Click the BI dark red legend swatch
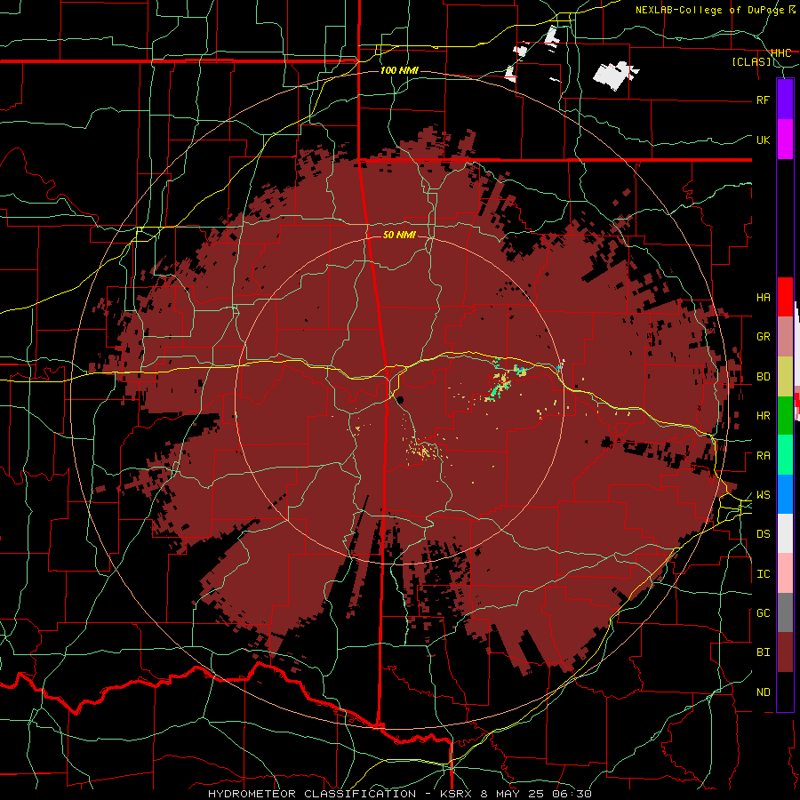This screenshot has width=800, height=800. 785,652
